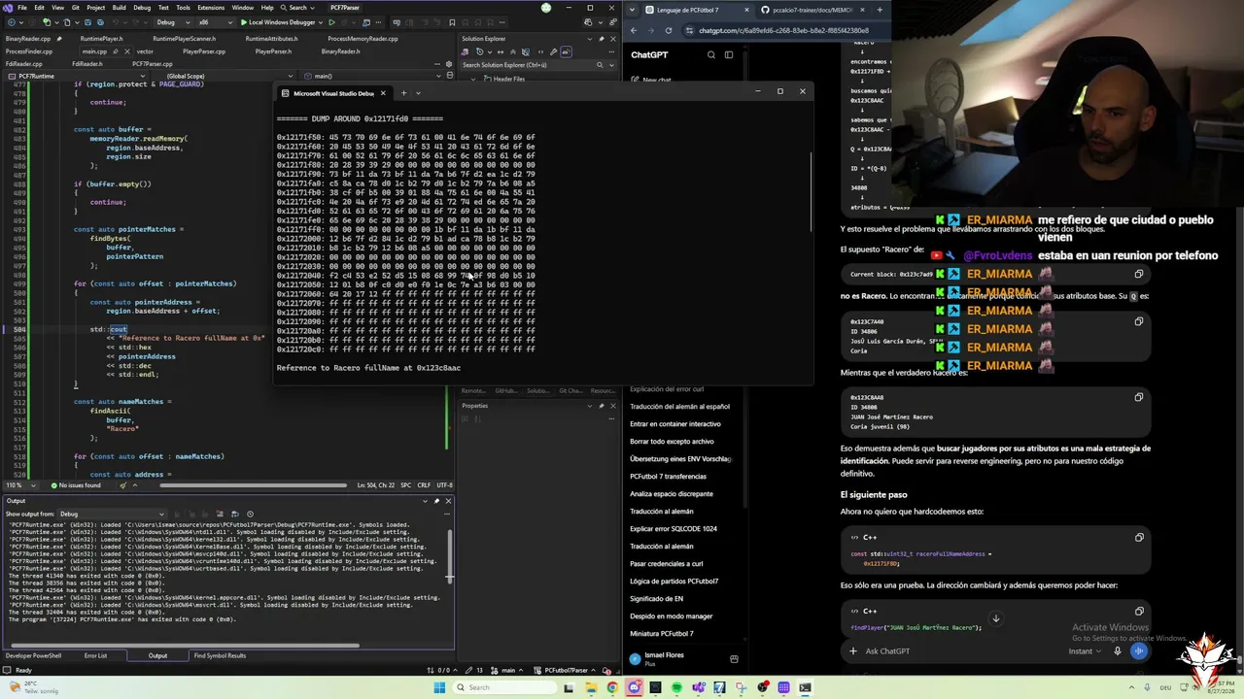Open chat 'Lógica de partidos PCFutbol7'
Screen dimensions: 1244x699
[x=674, y=582]
